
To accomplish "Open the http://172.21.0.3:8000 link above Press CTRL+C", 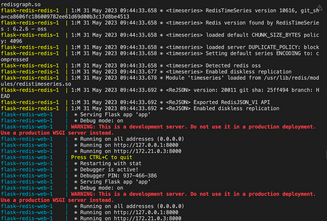I will point(148,151).
